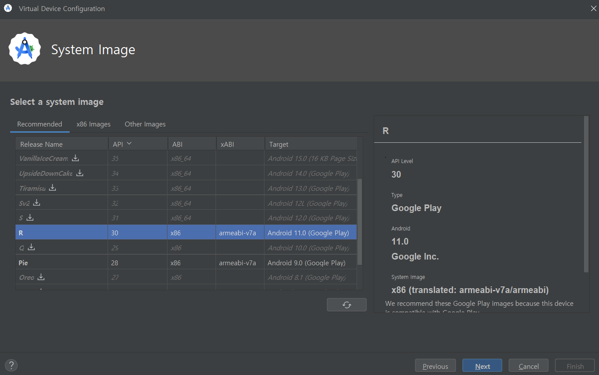The width and height of the screenshot is (599, 375).
Task: Click the Next button
Action: click(482, 366)
